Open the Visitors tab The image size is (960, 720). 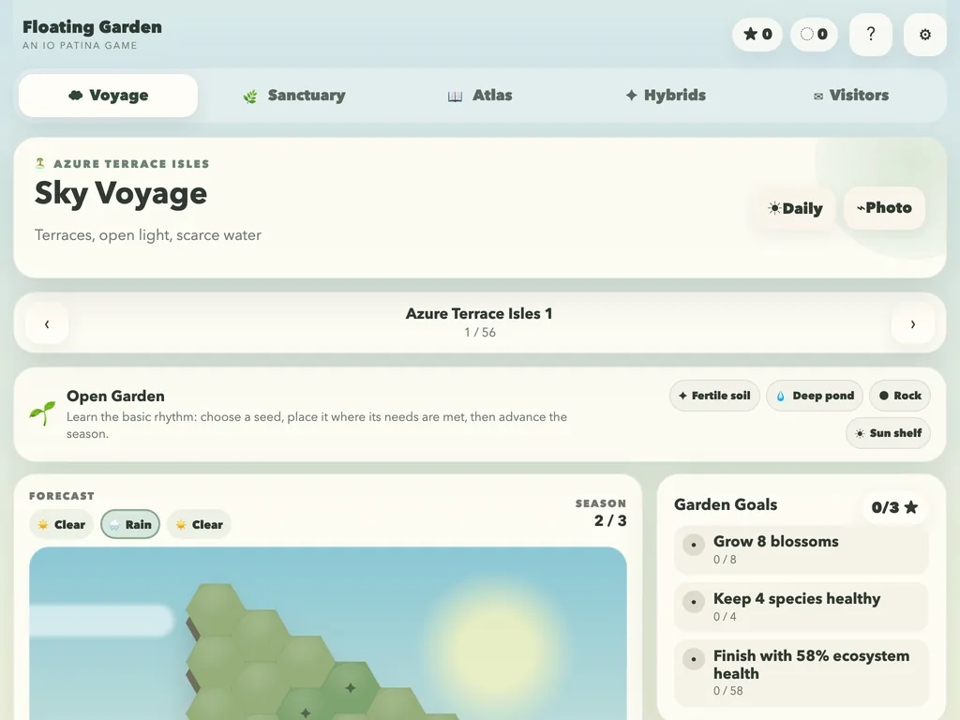click(851, 96)
